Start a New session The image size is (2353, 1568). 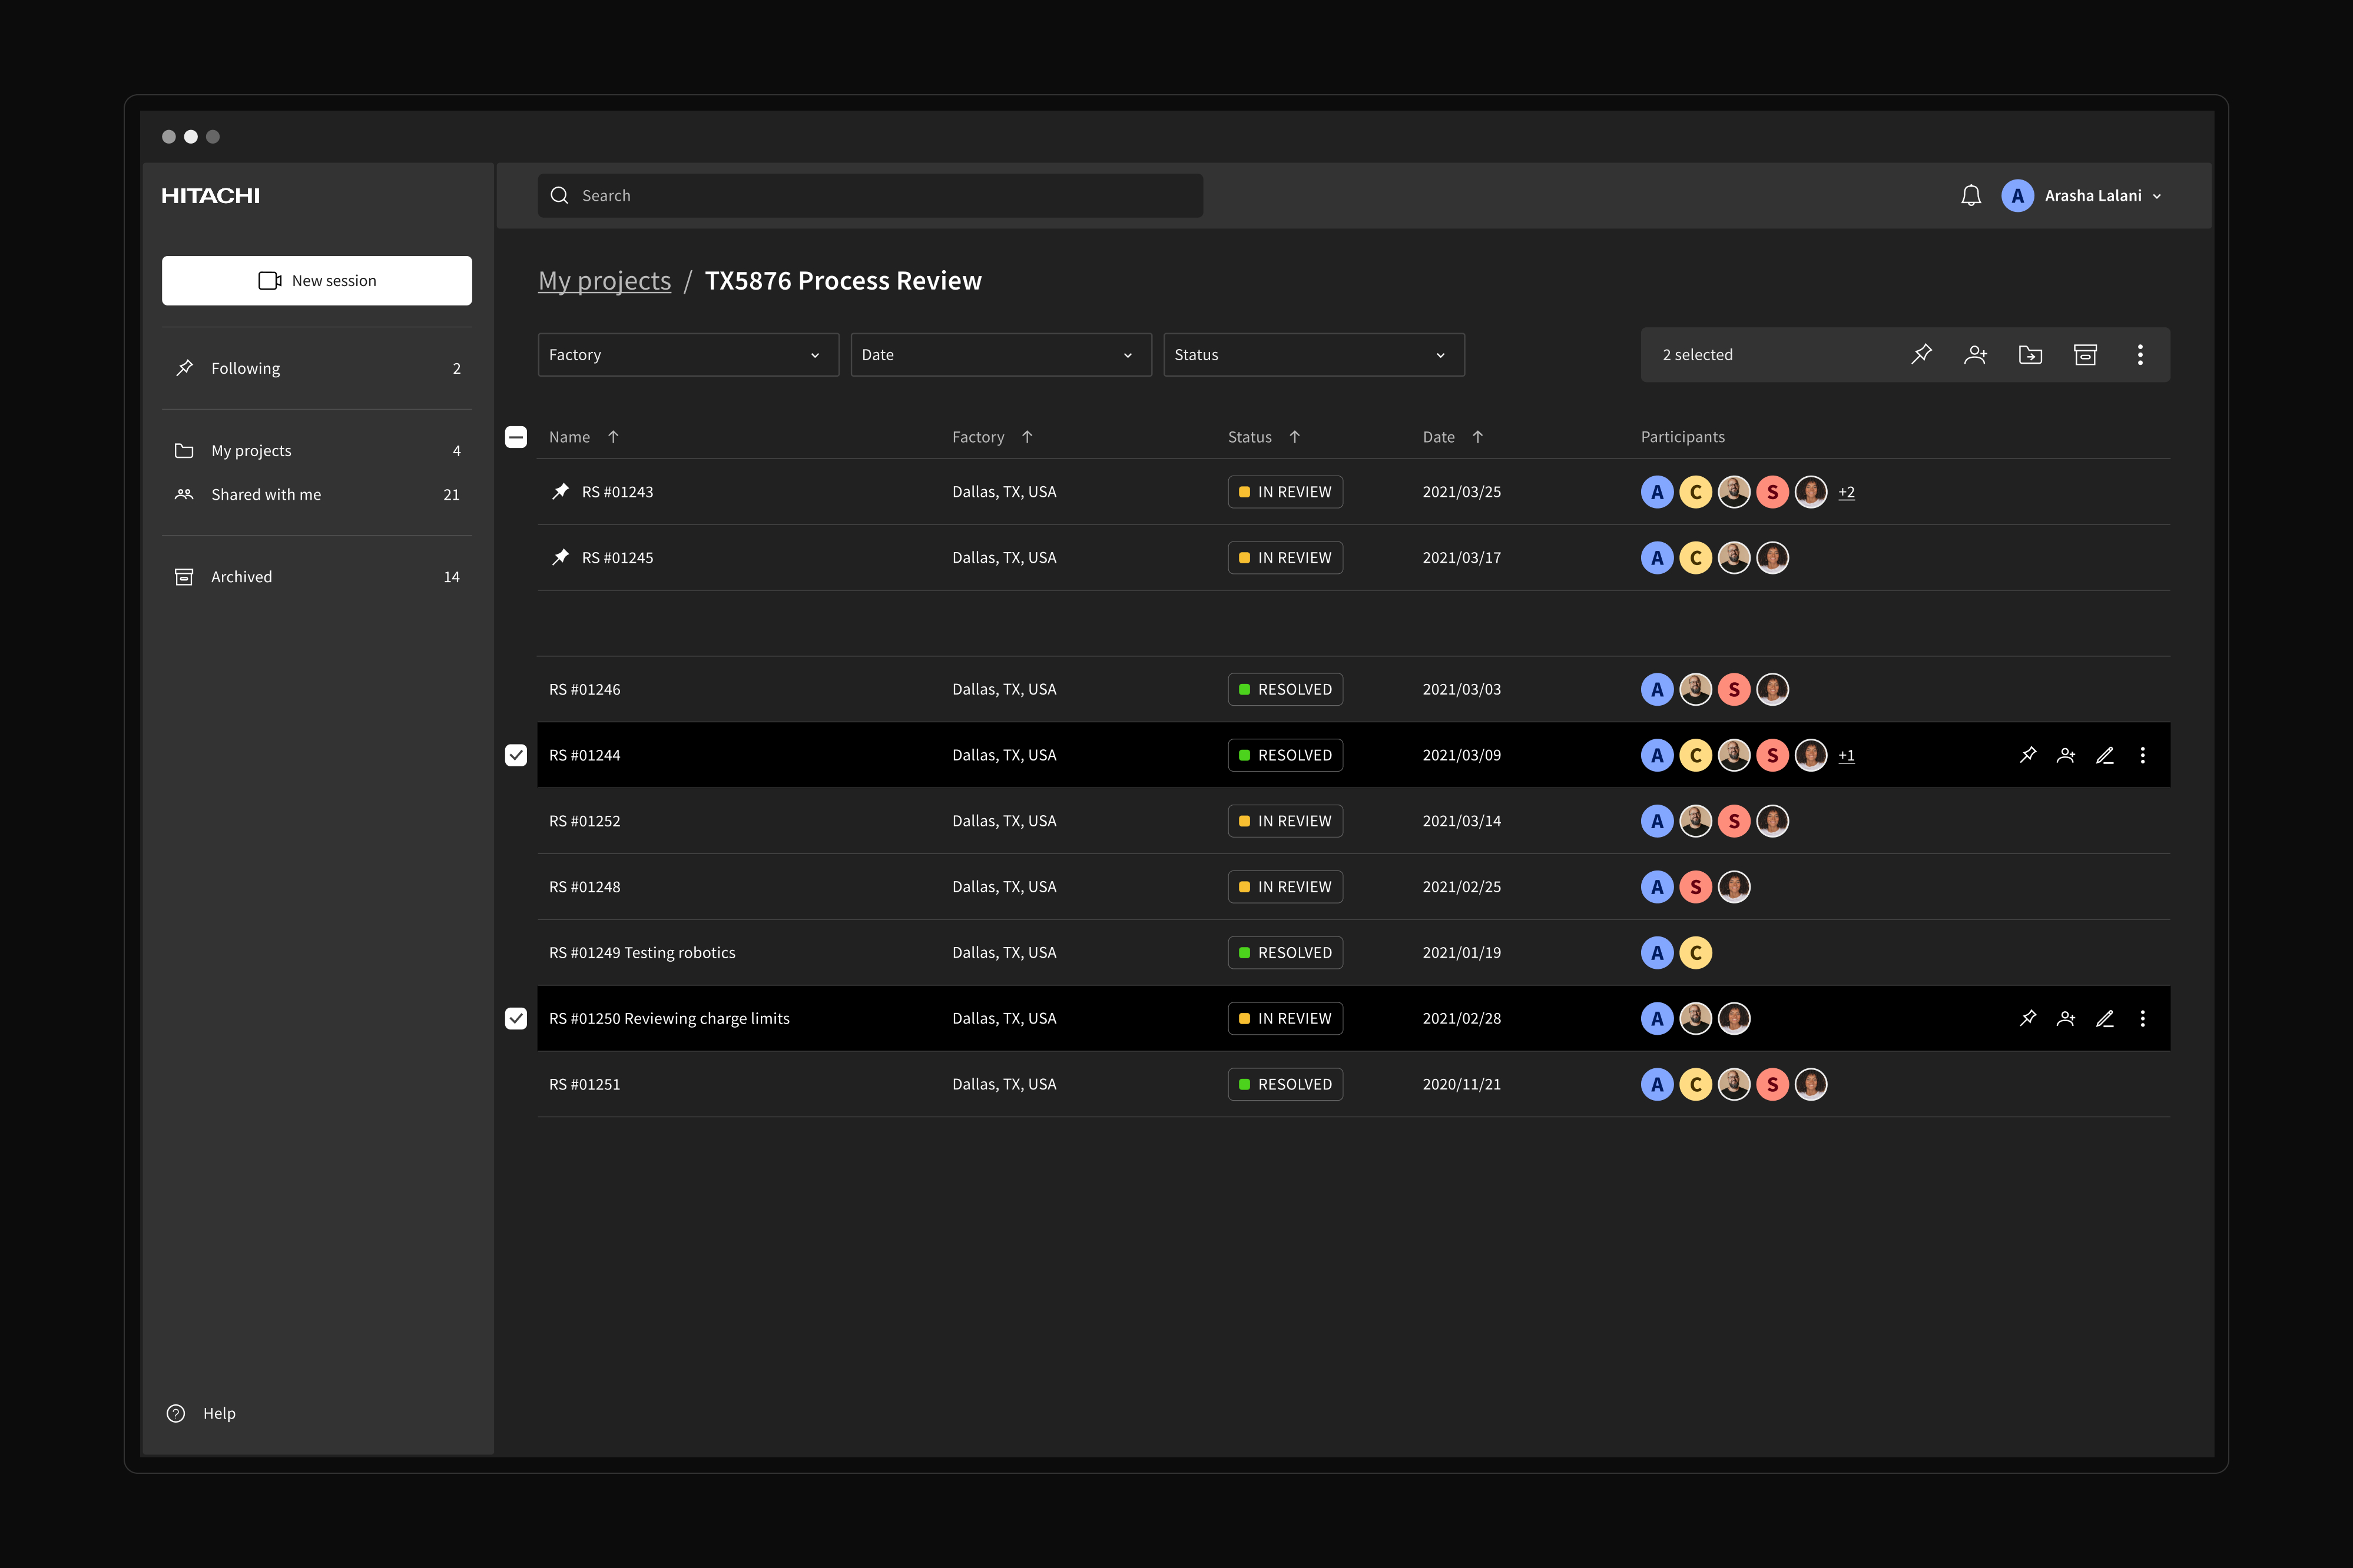pyautogui.click(x=317, y=281)
